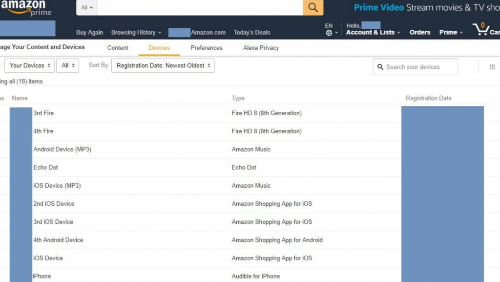
Task: Open the All search category dropdown
Action: pos(87,7)
